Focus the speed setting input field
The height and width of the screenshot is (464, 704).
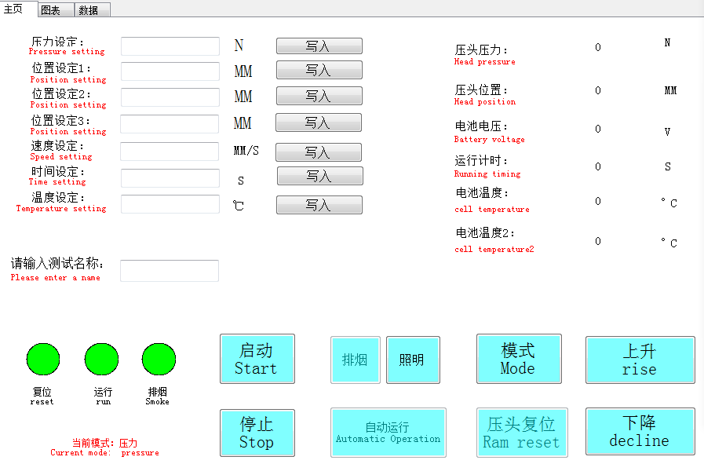[170, 152]
